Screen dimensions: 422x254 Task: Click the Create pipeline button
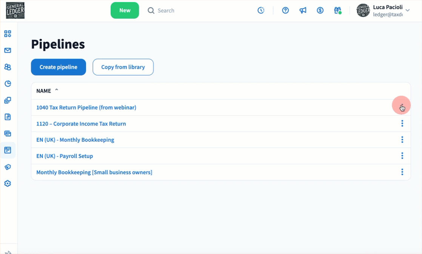[59, 67]
